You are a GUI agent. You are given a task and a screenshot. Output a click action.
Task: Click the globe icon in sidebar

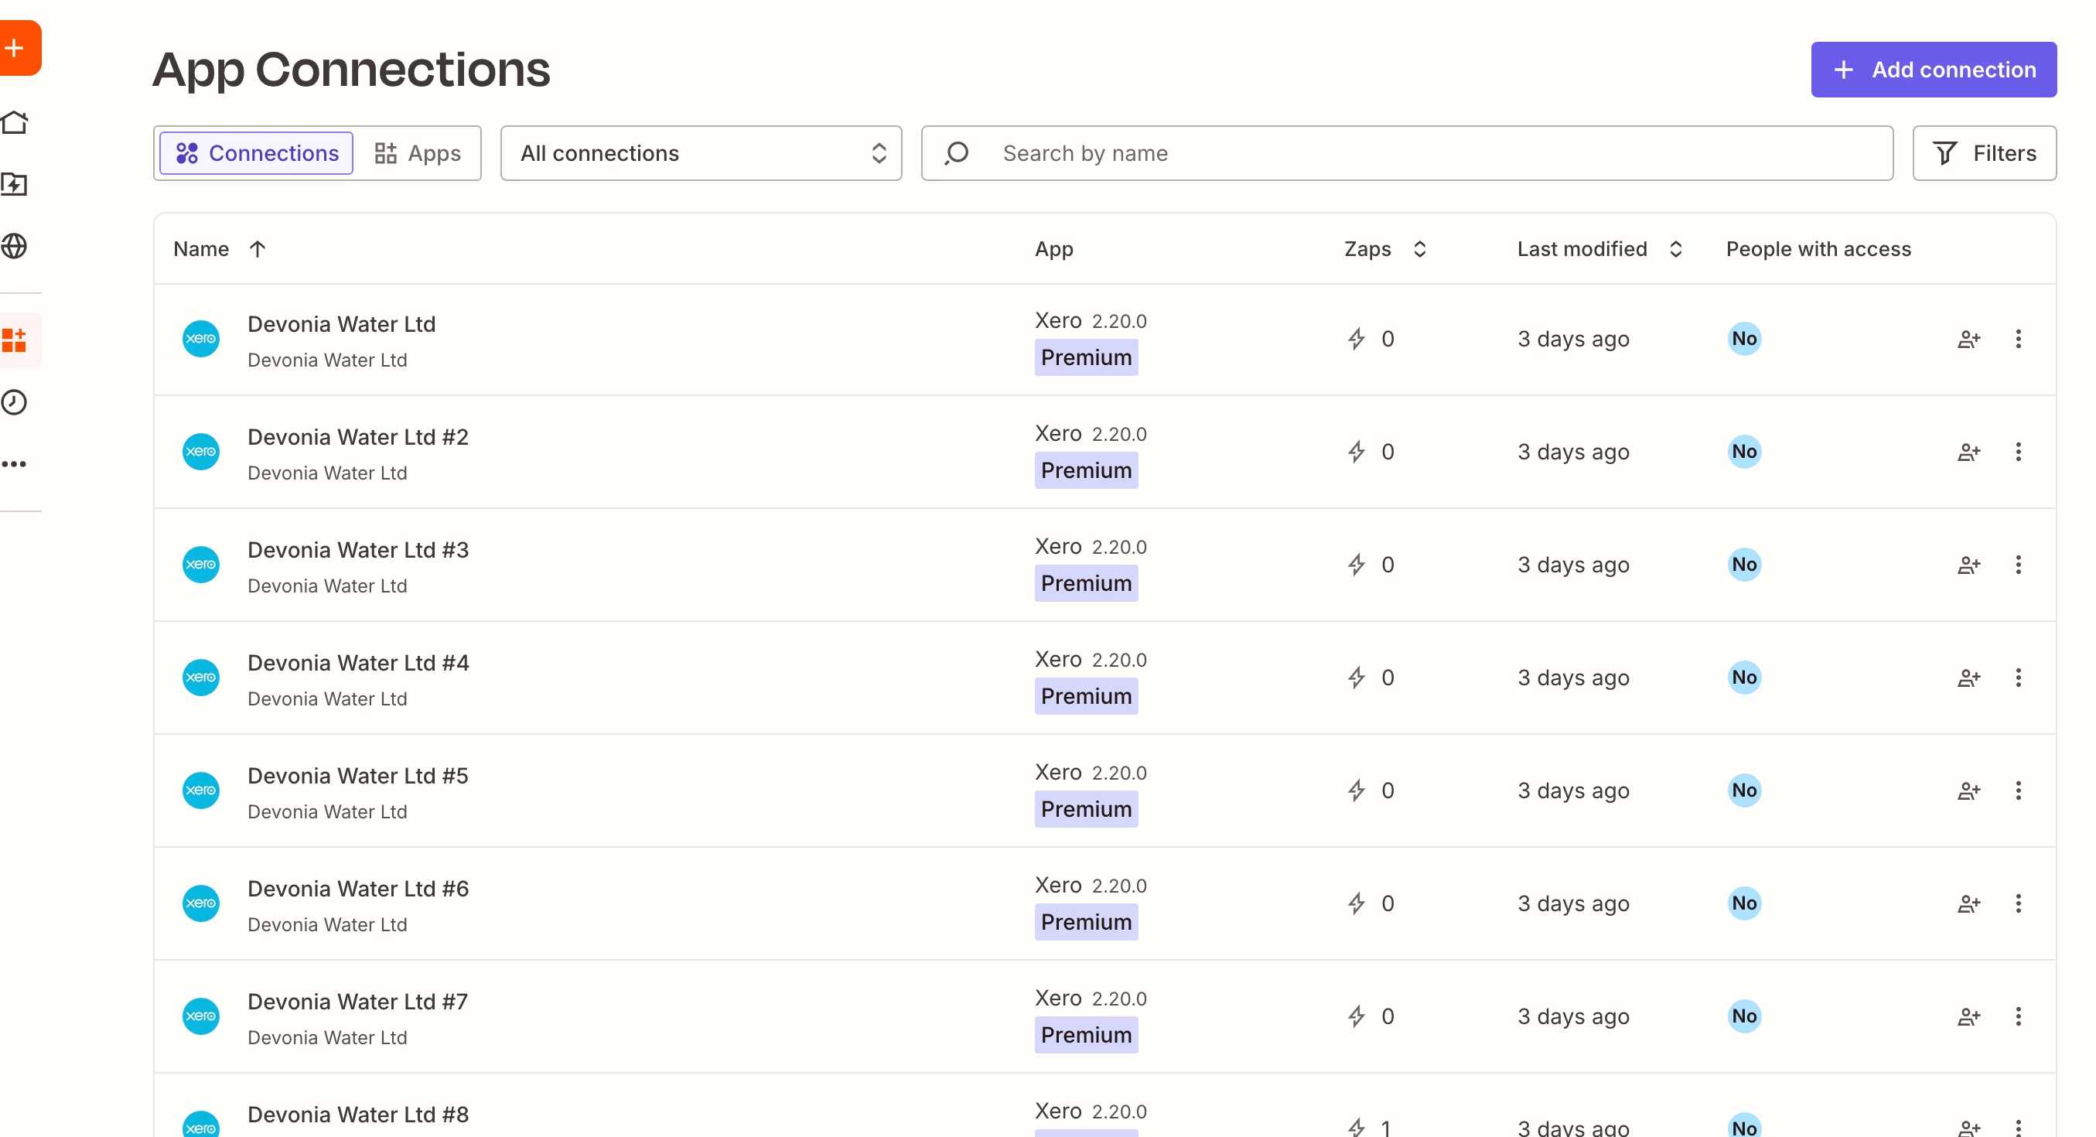tap(15, 246)
